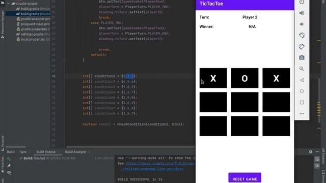Collapse the Gradle Scripts tree node
The width and height of the screenshot is (326, 183).
click(x=9, y=4)
